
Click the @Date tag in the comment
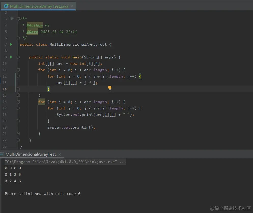[x=32, y=32]
